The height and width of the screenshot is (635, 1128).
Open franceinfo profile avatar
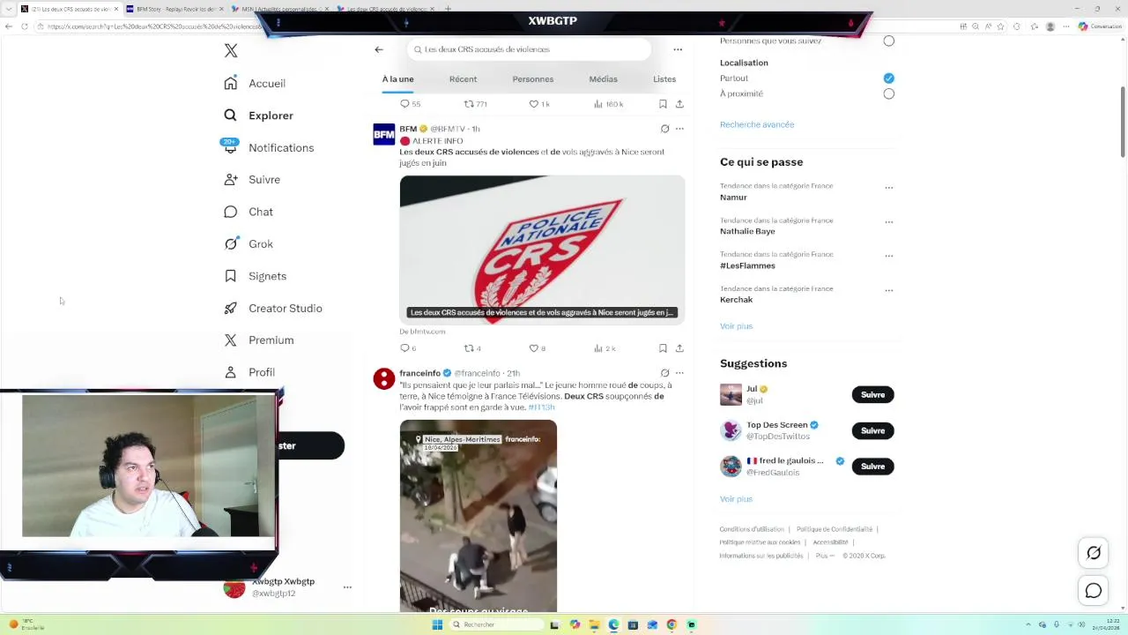(x=384, y=378)
